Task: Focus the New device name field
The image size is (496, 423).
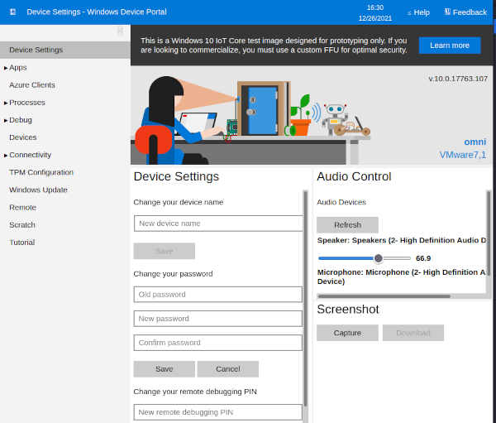Action: pos(218,224)
